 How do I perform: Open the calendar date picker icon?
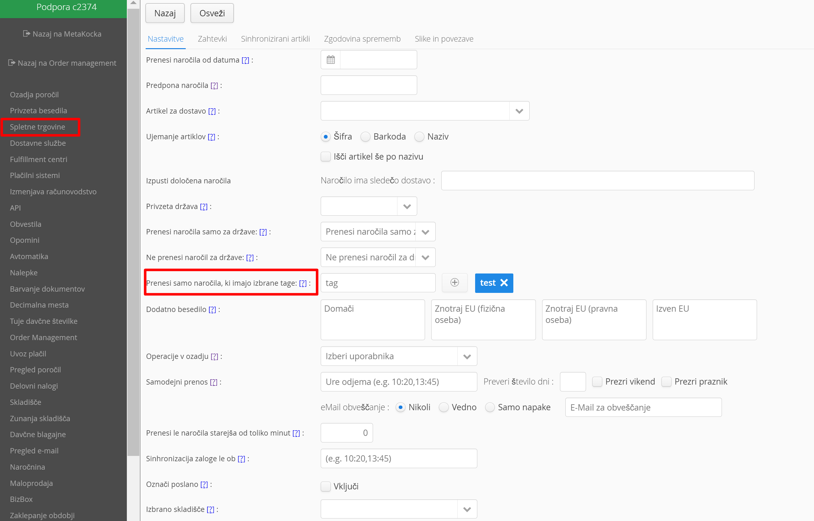pos(330,60)
